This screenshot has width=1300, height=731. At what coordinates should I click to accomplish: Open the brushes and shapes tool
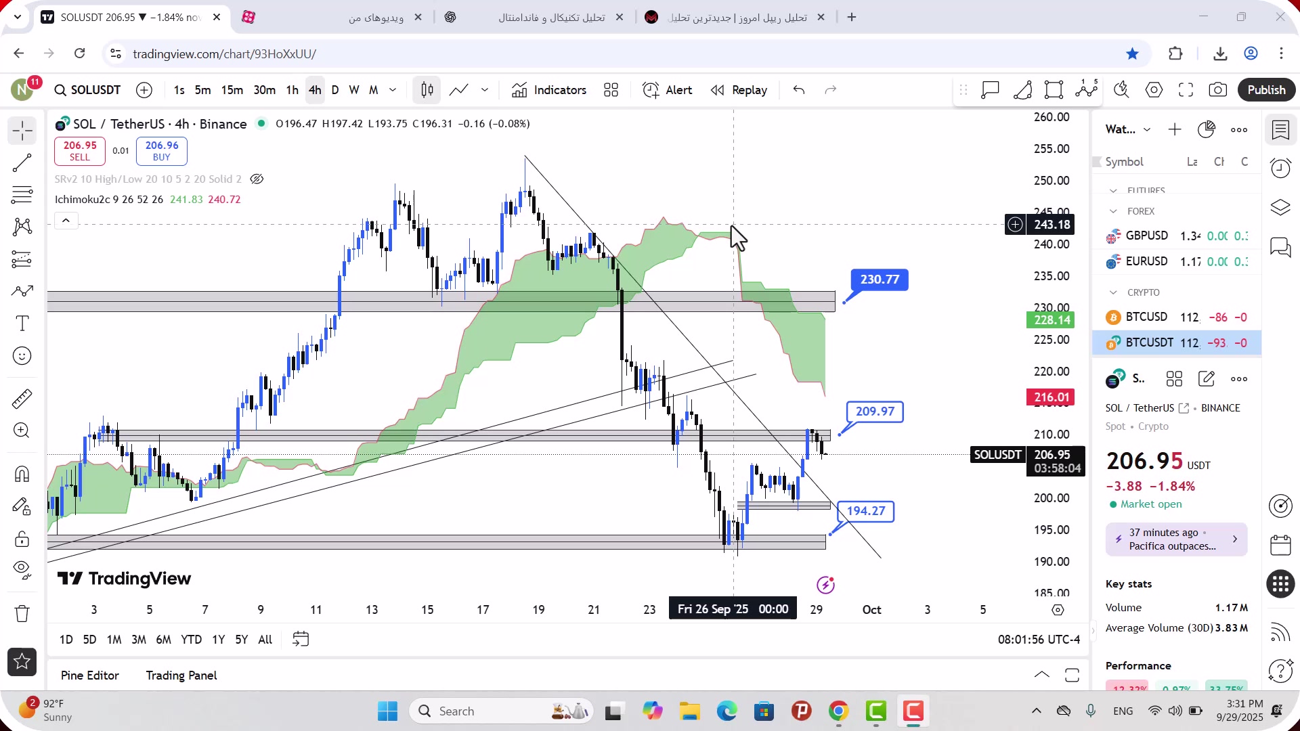click(22, 291)
